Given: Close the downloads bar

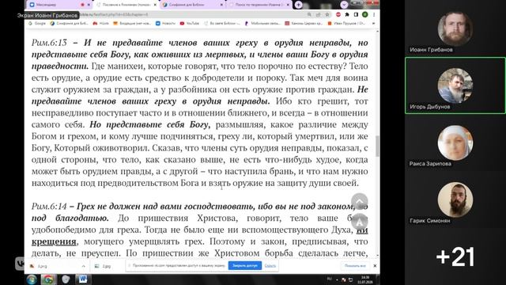Looking at the screenshot, I should click(x=375, y=266).
